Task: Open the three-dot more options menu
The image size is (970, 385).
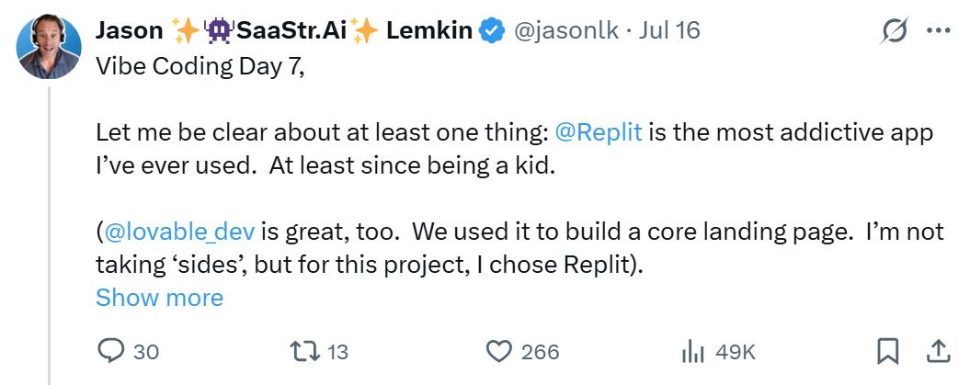Action: point(939,30)
